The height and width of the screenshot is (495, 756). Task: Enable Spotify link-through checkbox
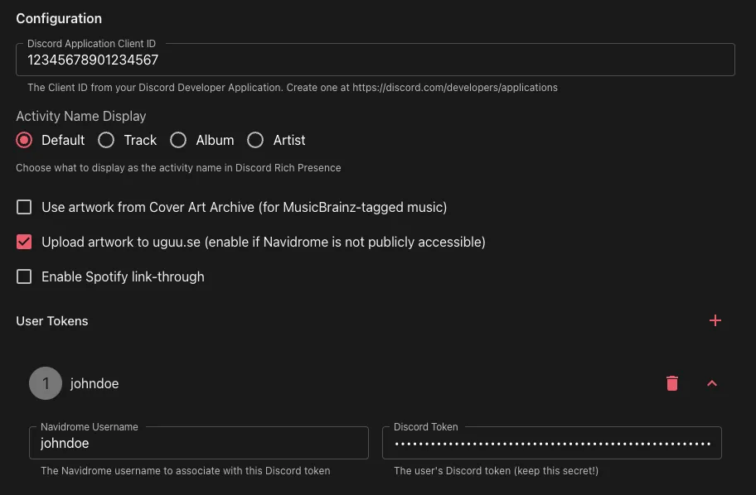click(25, 276)
